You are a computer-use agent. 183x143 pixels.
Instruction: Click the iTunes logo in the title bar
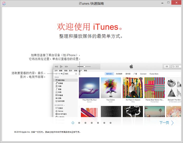4,3
